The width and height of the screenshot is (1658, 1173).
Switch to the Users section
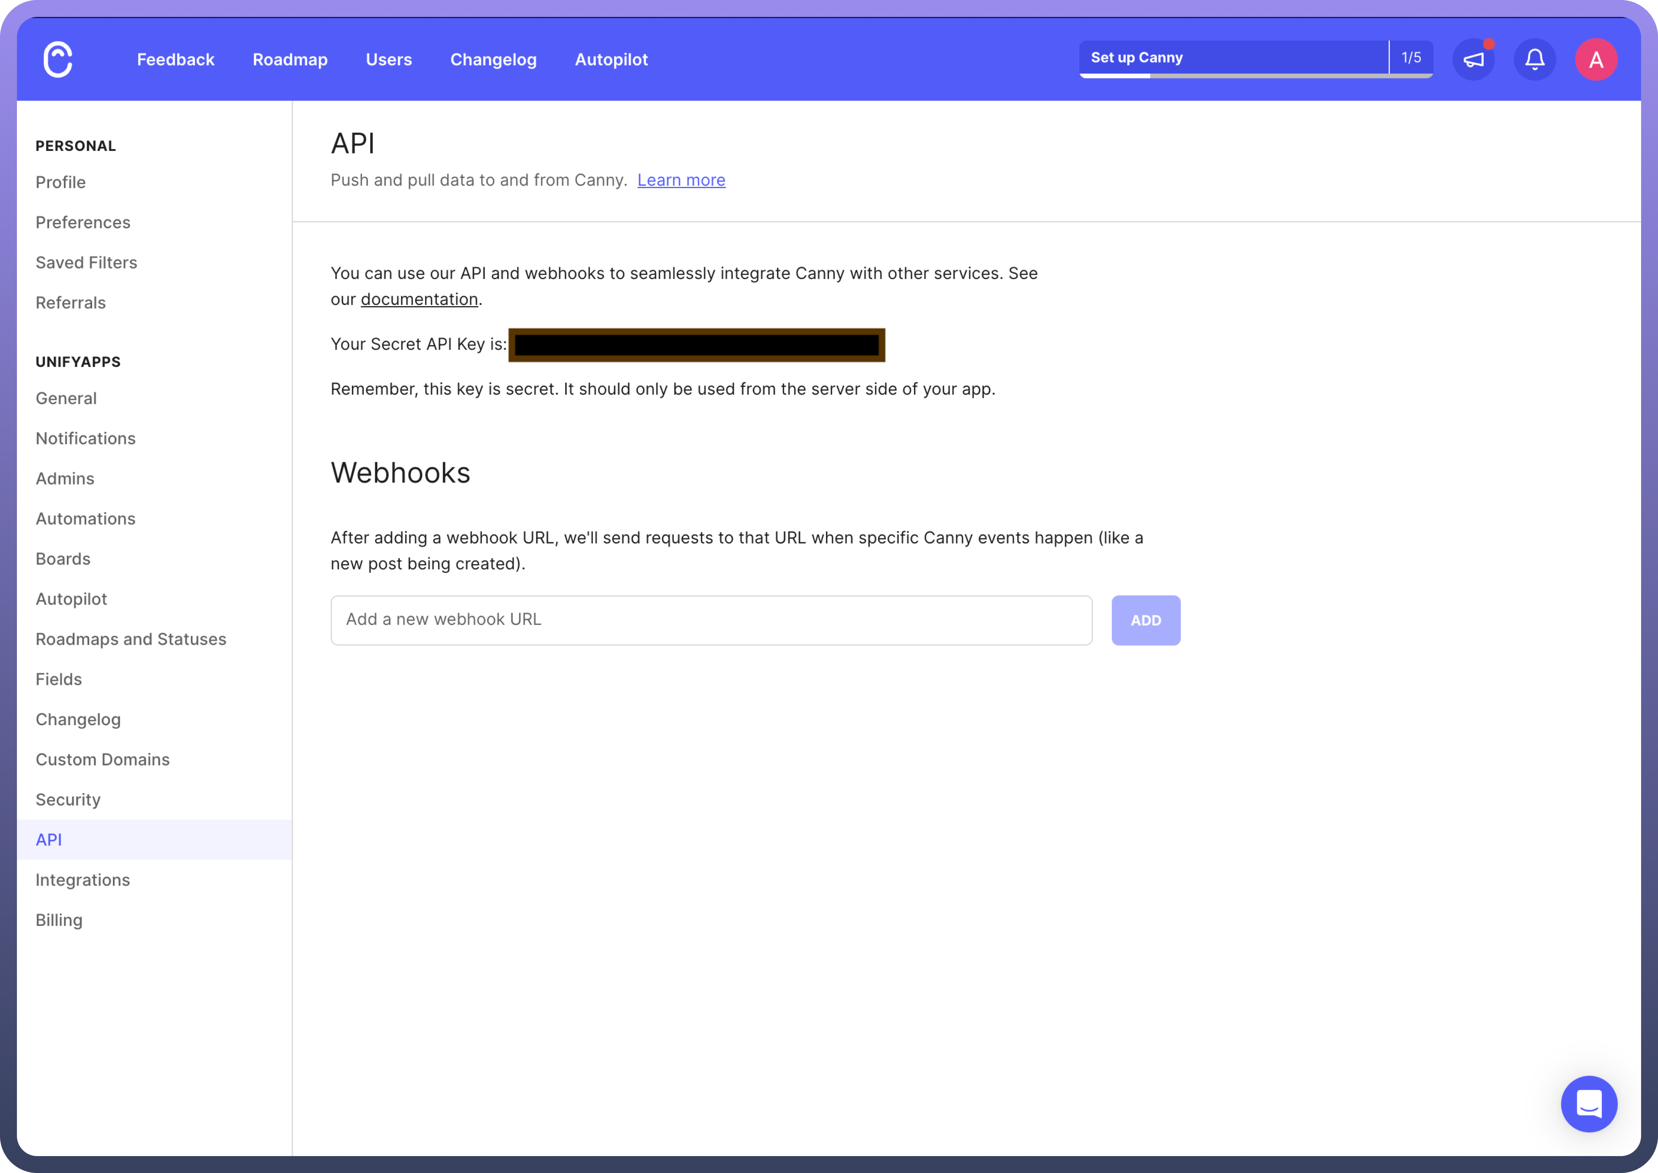tap(389, 59)
